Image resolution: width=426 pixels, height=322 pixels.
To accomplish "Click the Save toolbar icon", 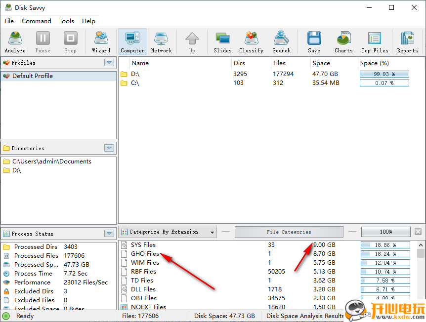I will click(314, 42).
